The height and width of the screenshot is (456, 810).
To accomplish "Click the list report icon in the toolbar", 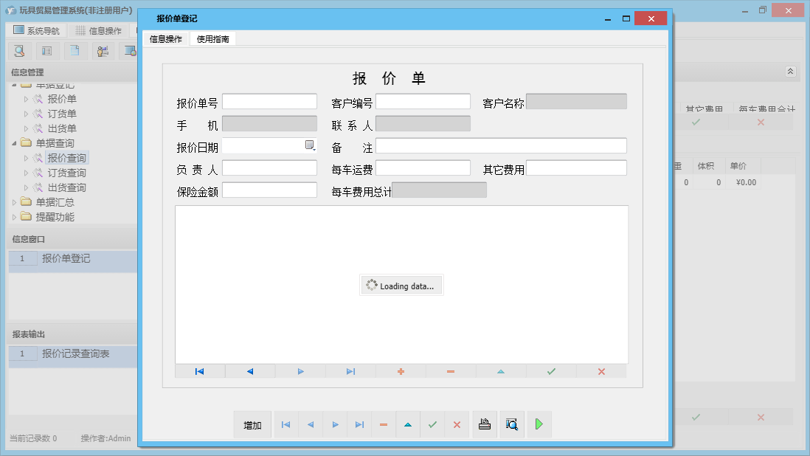I will (46, 50).
